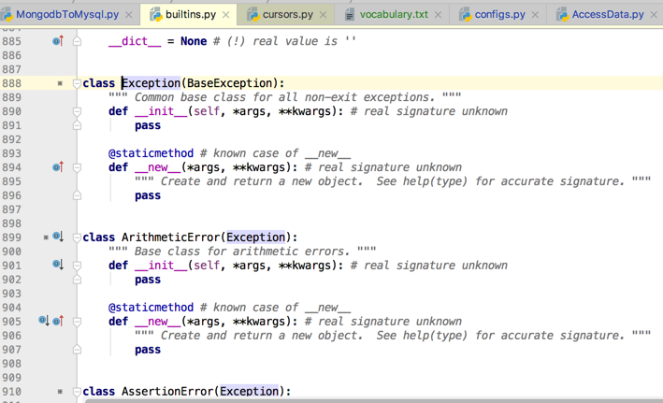This screenshot has height=403, width=663.
Task: Close the MongodbToMysql.py tab
Action: 129,15
